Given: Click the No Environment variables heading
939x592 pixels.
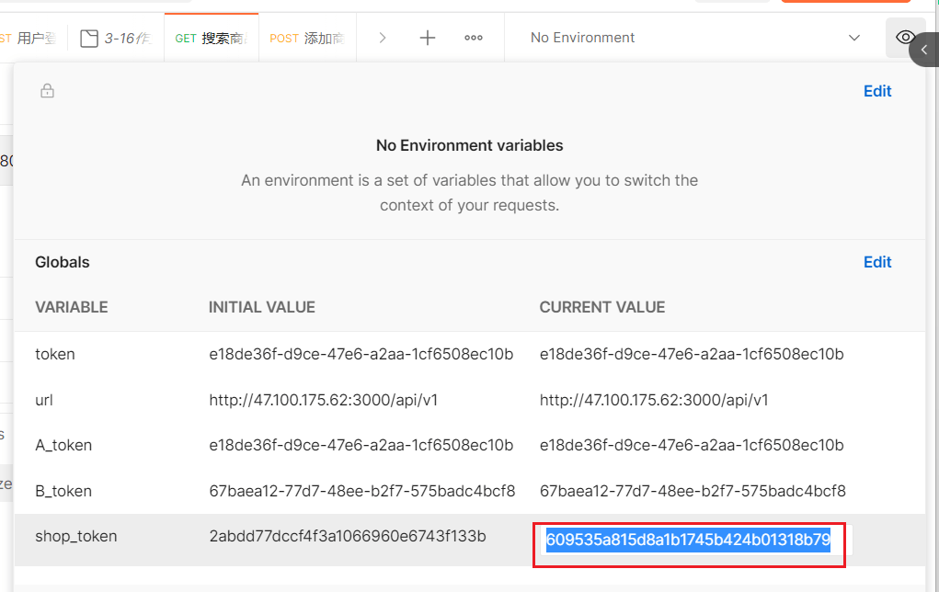Looking at the screenshot, I should point(469,145).
